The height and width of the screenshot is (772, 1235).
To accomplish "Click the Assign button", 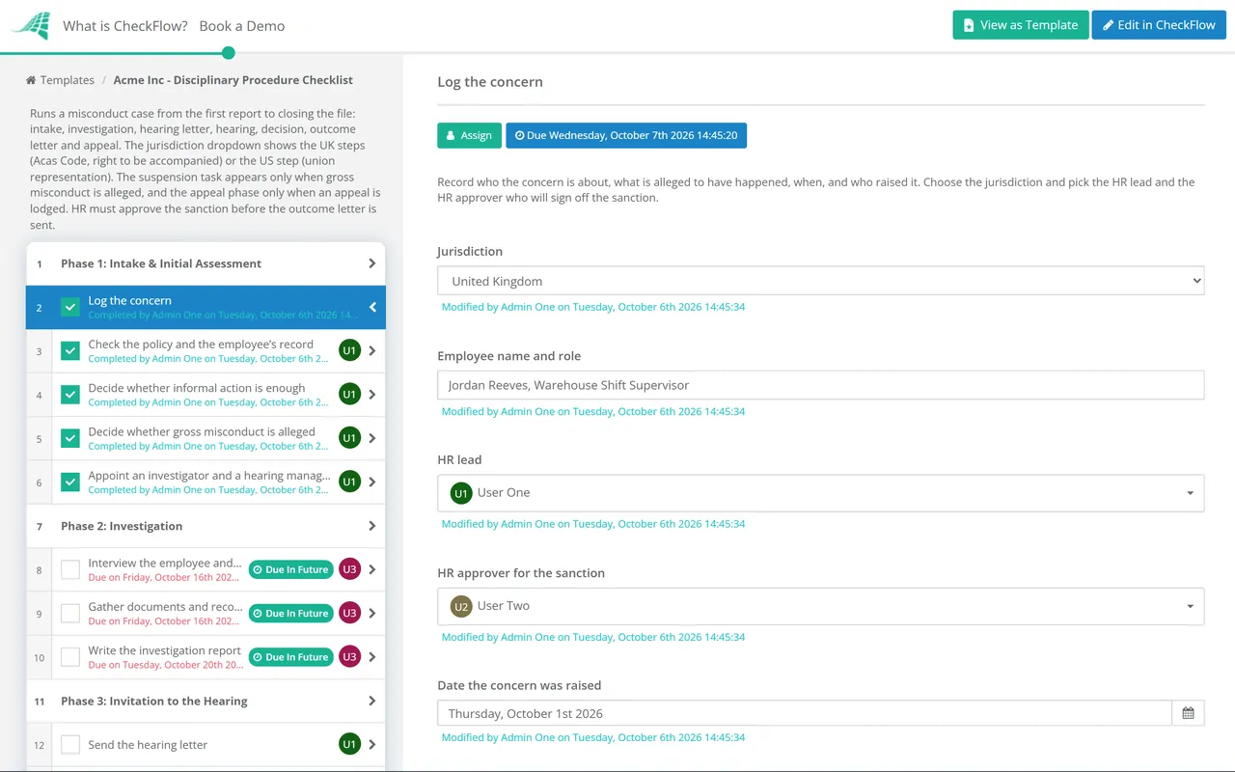I will (469, 135).
